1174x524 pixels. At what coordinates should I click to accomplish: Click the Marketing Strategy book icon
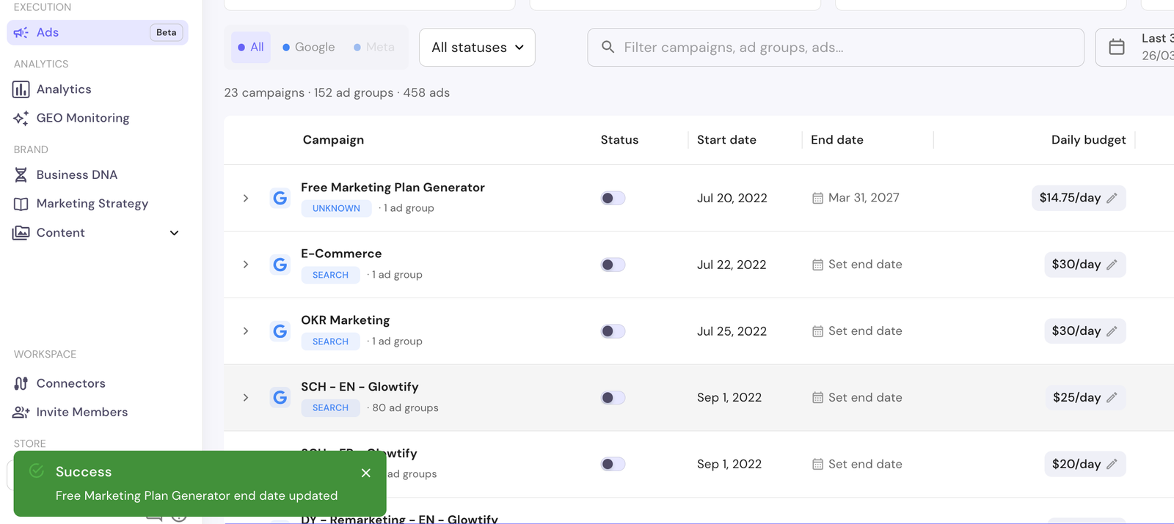[21, 204]
